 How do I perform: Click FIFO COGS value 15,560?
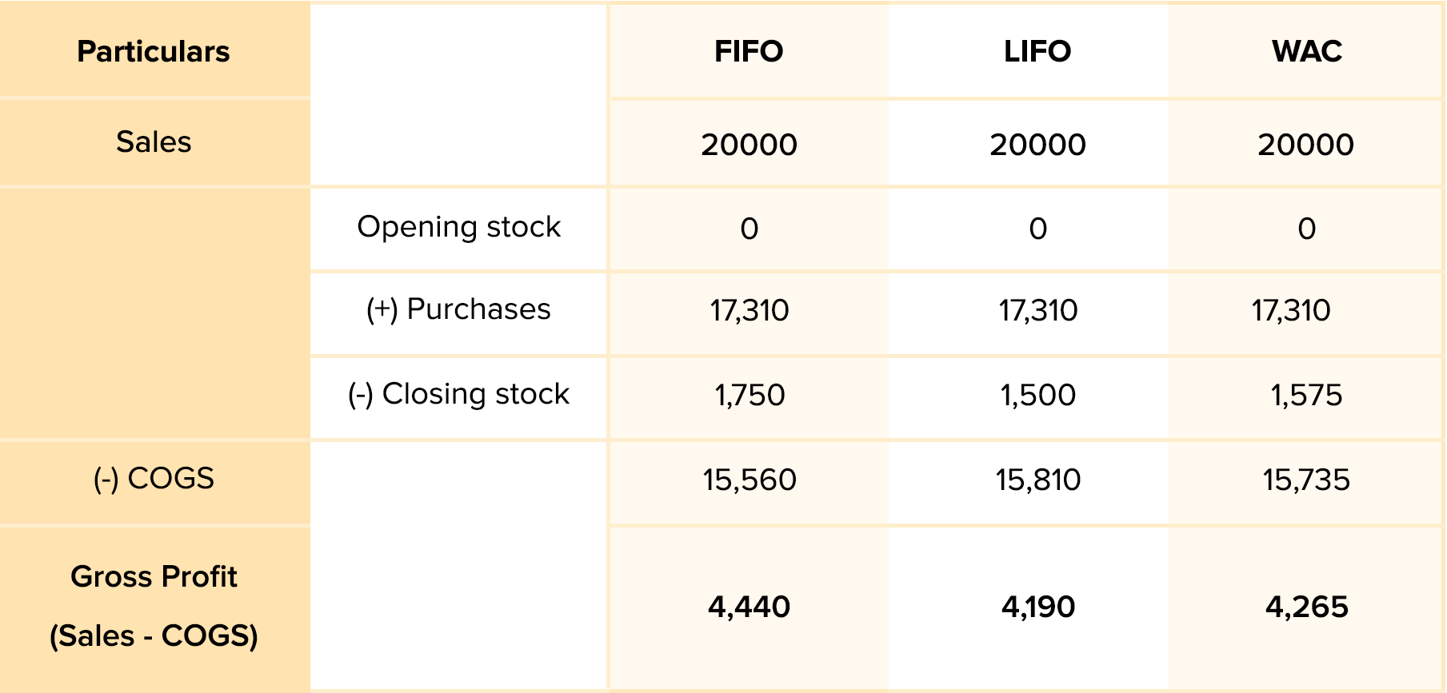coord(749,480)
